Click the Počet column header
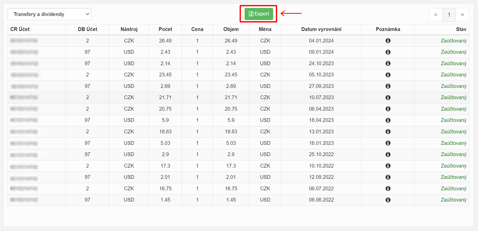Viewport: 478px width, 231px height. point(165,29)
